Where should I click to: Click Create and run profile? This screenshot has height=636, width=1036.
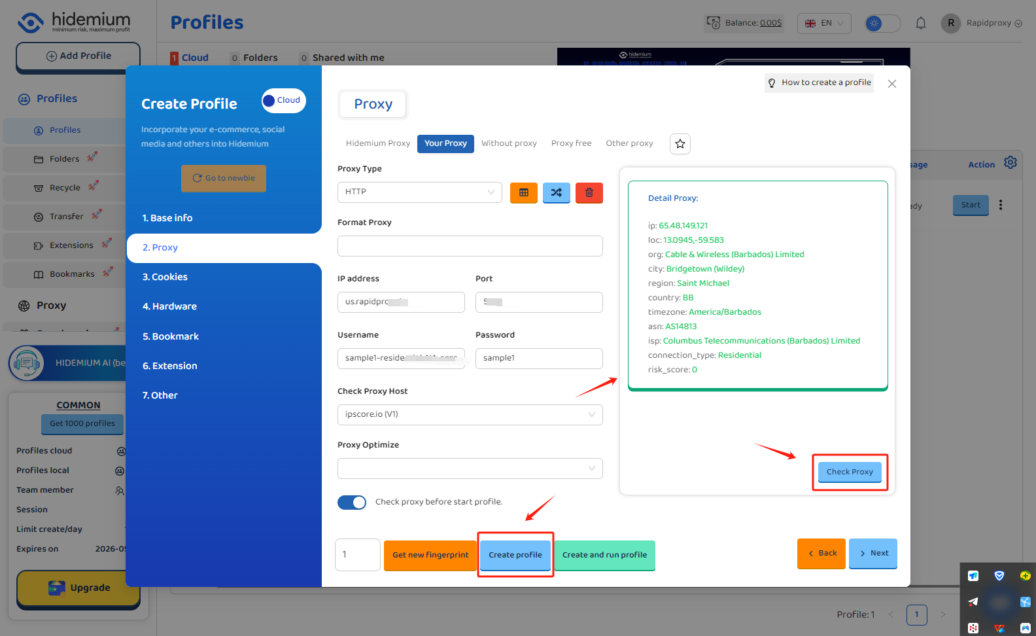point(604,555)
